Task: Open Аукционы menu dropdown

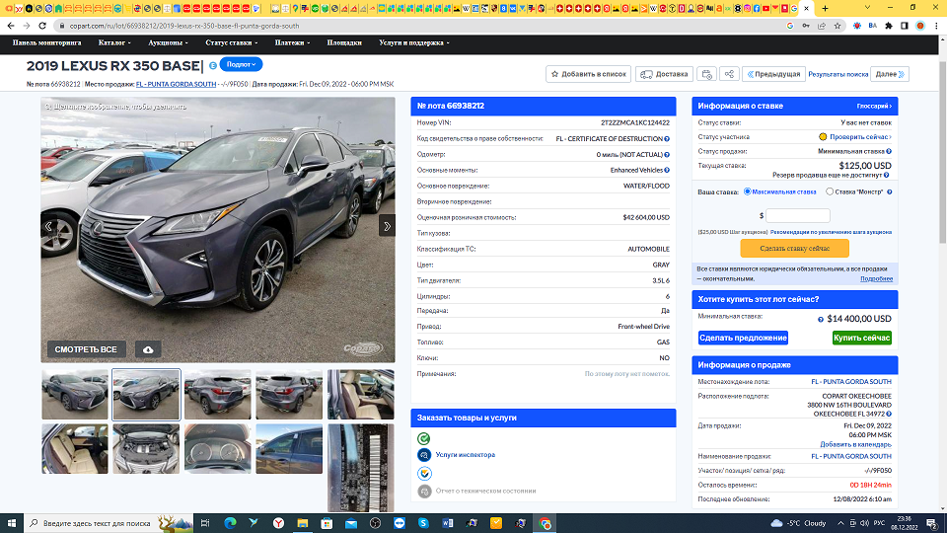Action: tap(168, 42)
